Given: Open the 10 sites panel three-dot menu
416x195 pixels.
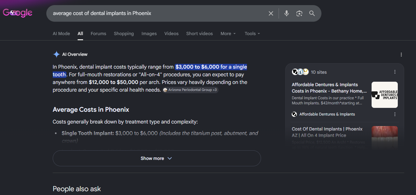Looking at the screenshot, I should pyautogui.click(x=395, y=72).
